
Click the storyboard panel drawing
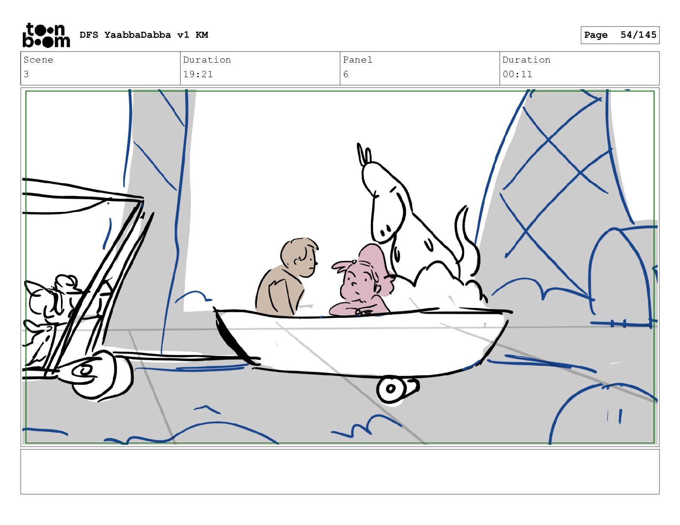tap(340, 267)
